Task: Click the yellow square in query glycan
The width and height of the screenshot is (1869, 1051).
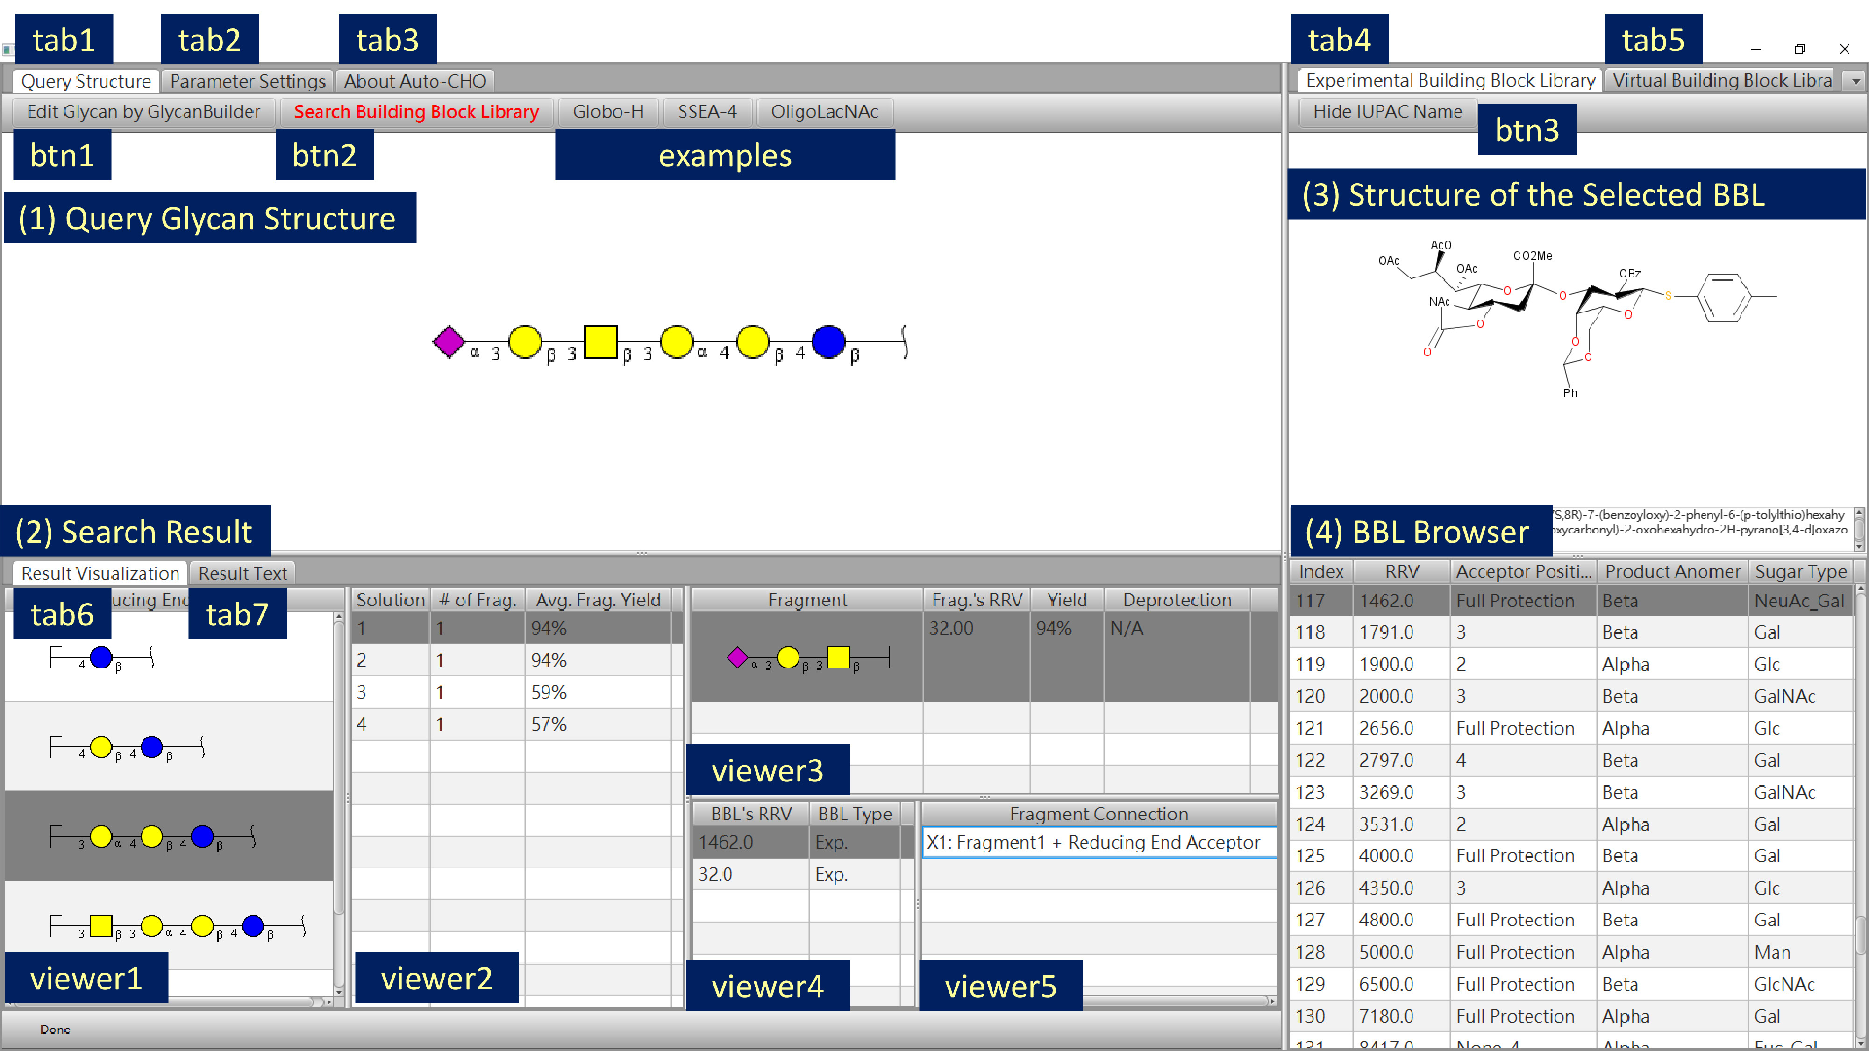Action: (601, 341)
